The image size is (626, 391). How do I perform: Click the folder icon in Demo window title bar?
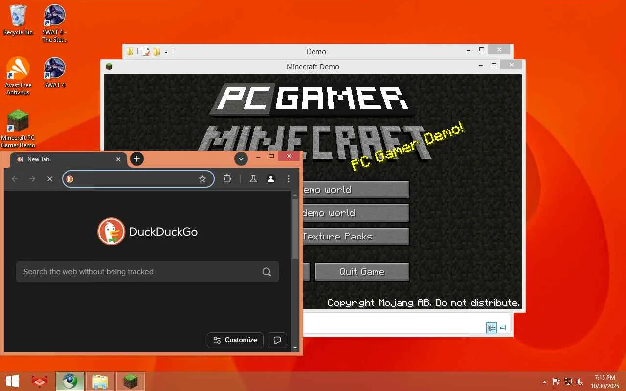coord(130,51)
